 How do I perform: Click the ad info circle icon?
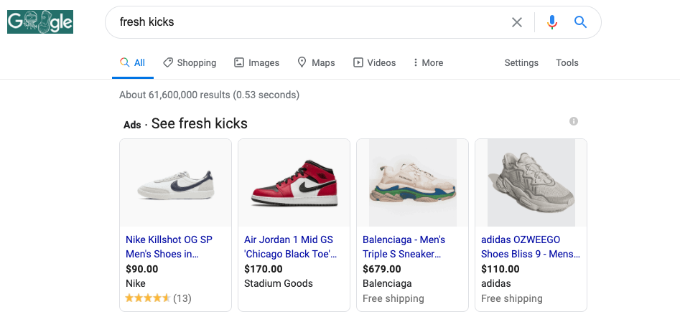pos(574,121)
